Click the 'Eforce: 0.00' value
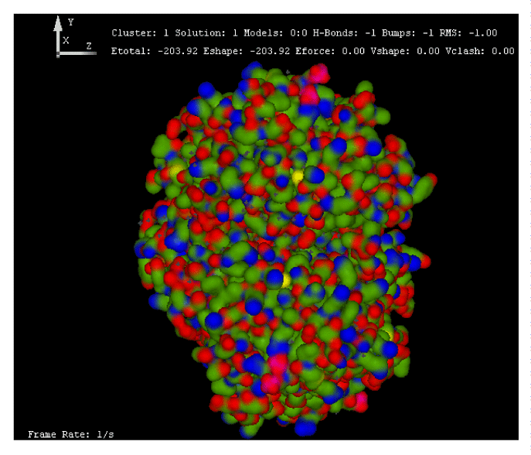 (x=330, y=51)
